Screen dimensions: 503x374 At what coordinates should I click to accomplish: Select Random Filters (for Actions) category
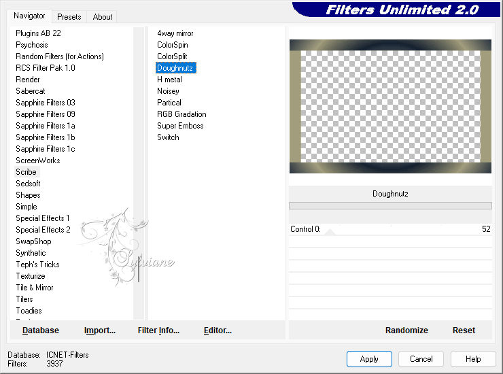(x=60, y=56)
